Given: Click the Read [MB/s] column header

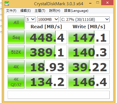Looking at the screenshot, I should (x=46, y=27).
